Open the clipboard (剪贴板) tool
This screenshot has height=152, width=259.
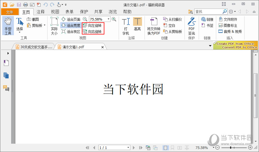[x=35, y=25]
